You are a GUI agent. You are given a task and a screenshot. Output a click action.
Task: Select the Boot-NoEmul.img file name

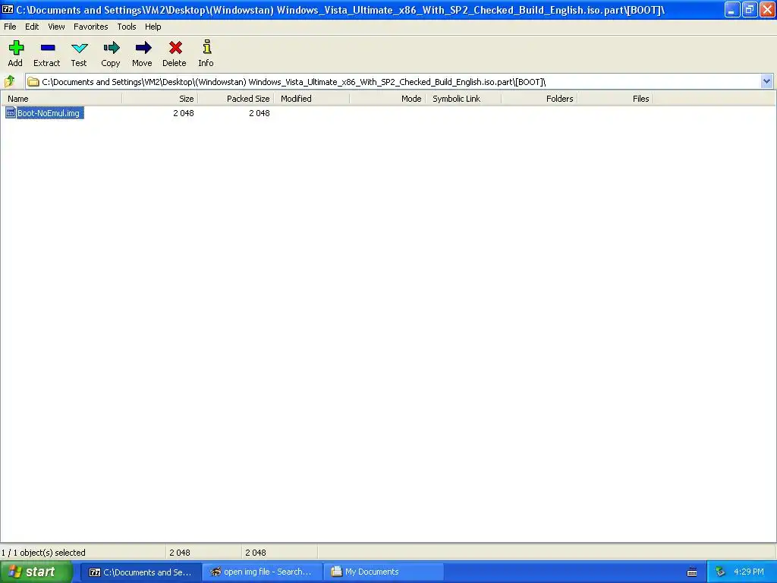(49, 113)
